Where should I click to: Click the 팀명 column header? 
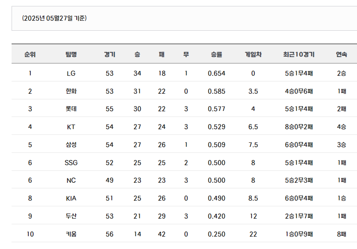pyautogui.click(x=71, y=54)
